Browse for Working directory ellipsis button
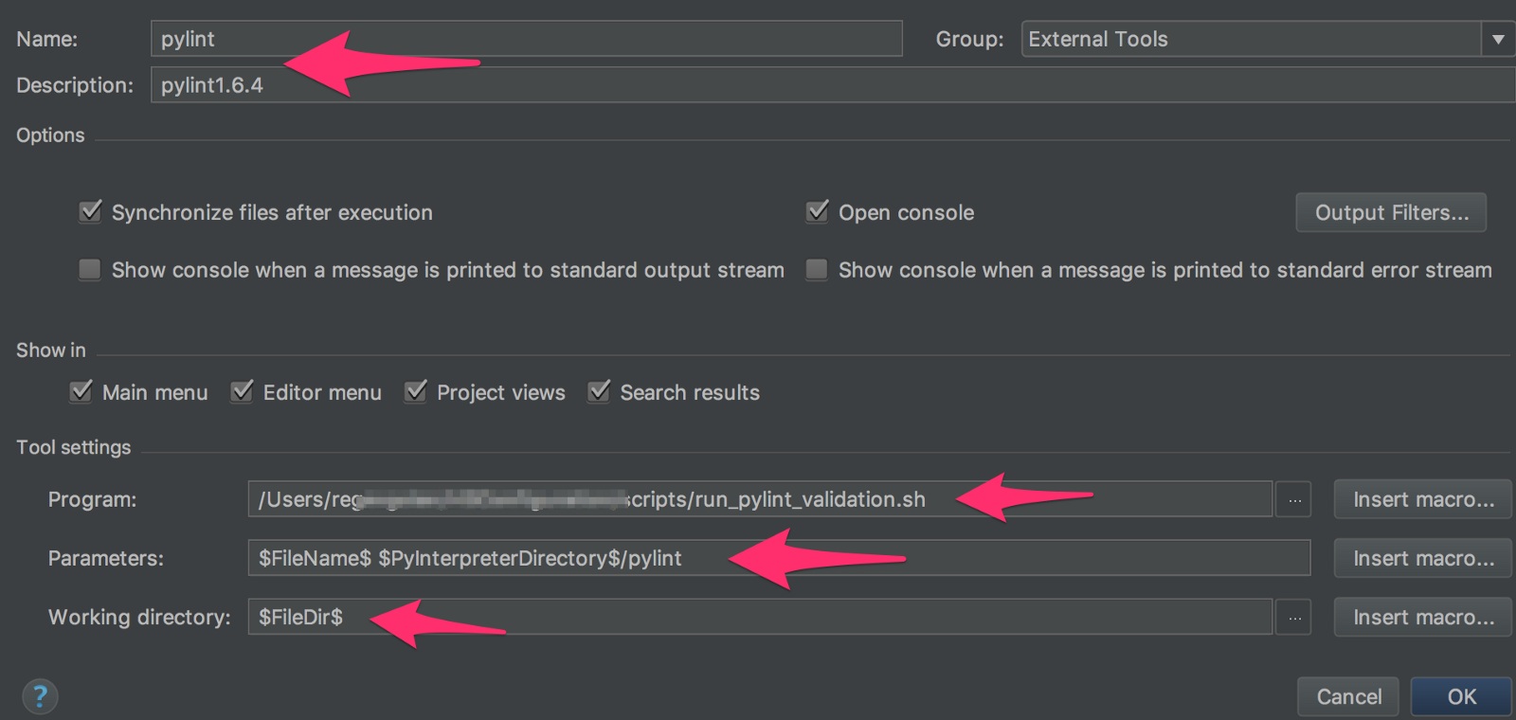The image size is (1516, 720). click(x=1294, y=618)
